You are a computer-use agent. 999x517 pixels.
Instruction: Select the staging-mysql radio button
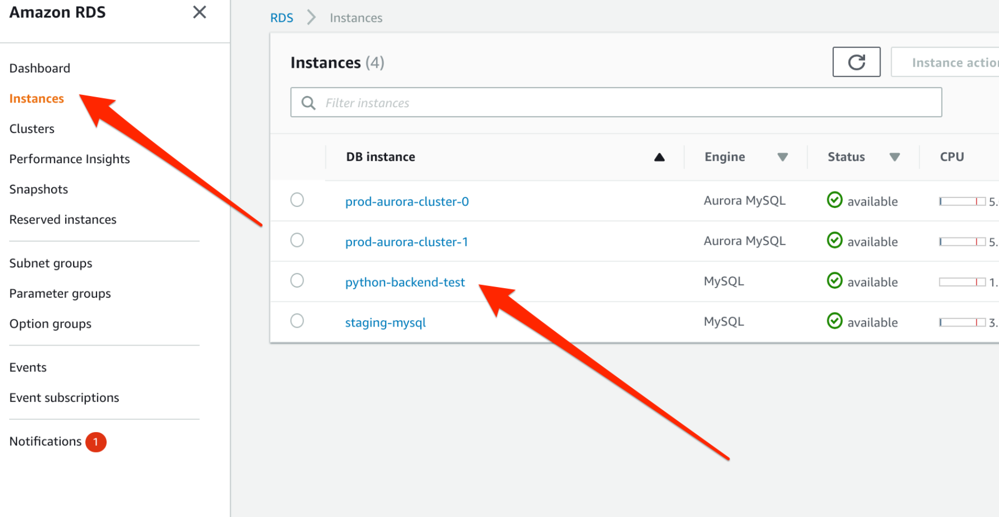pyautogui.click(x=297, y=321)
